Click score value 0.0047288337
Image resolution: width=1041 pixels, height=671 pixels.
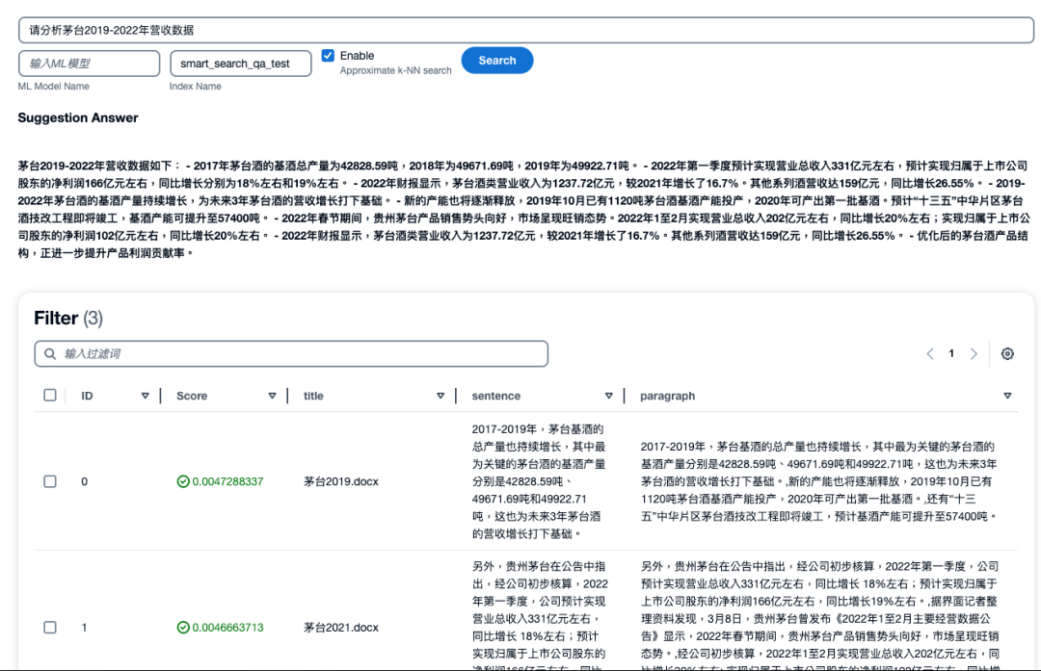point(227,481)
